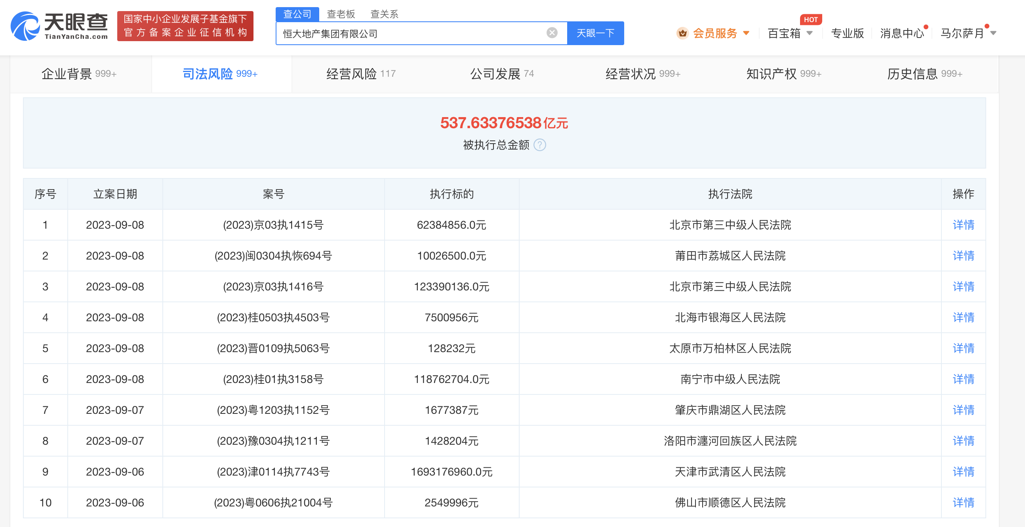Open the 知识产权 tab
The width and height of the screenshot is (1025, 527).
pyautogui.click(x=784, y=74)
